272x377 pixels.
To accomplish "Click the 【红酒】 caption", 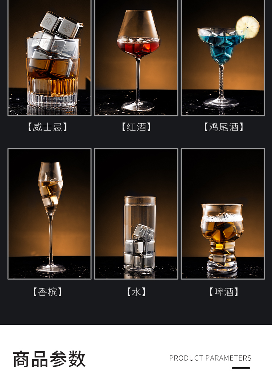I will click(136, 127).
